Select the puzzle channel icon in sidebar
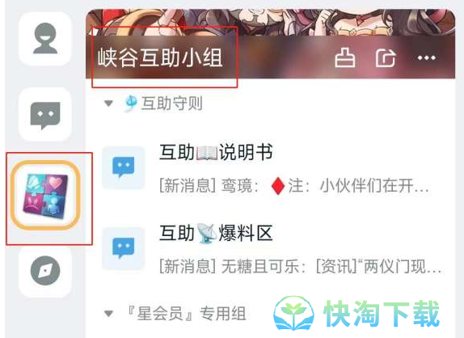Image resolution: width=464 pixels, height=338 pixels. 45,196
